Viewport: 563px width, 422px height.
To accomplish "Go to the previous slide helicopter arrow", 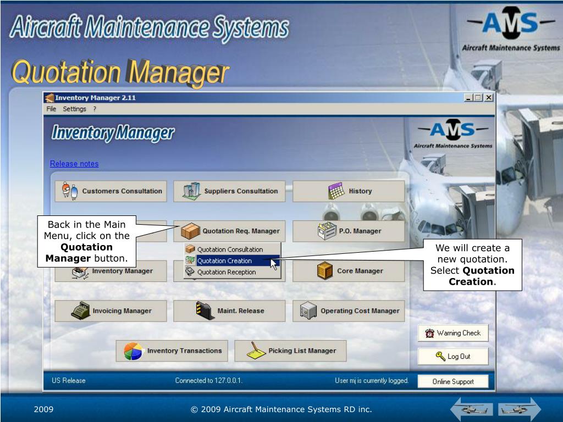I will coord(471,409).
